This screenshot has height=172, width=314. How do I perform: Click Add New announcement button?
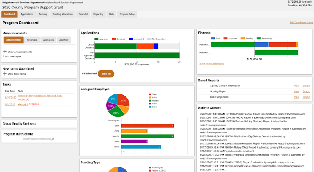64,40
